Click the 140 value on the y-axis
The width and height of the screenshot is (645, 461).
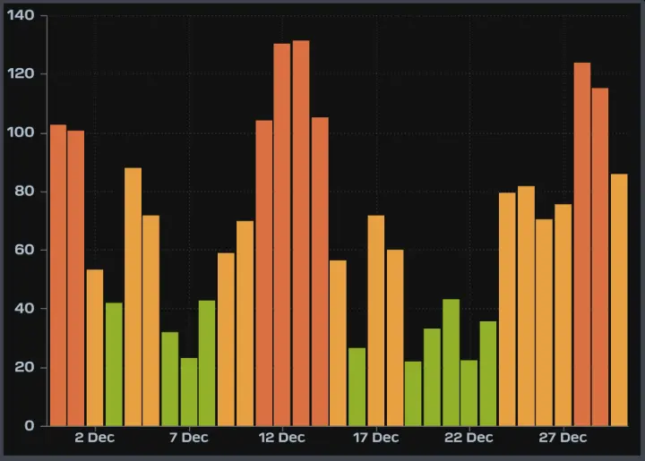click(x=21, y=15)
